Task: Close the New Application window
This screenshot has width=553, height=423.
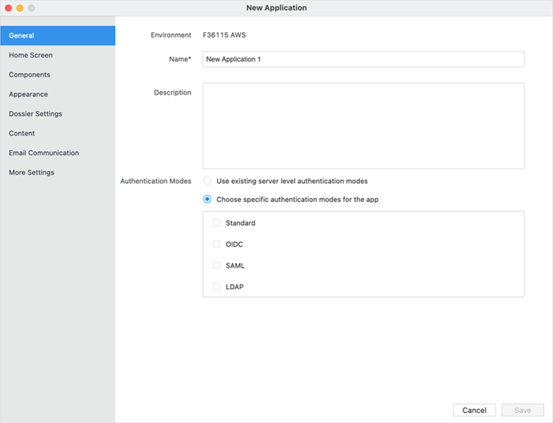Action: point(8,8)
